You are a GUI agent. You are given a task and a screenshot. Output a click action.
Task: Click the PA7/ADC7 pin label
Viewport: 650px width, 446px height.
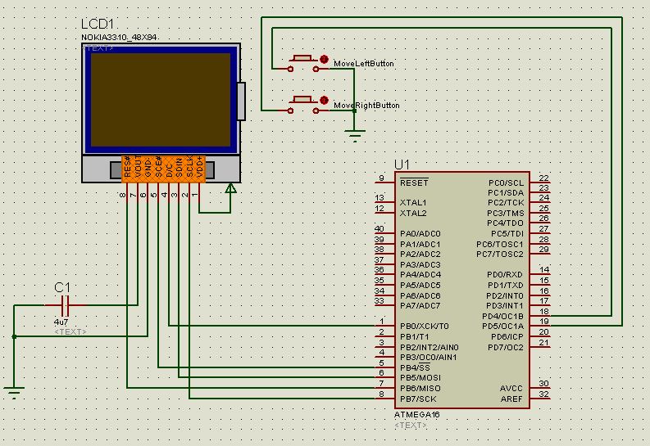[420, 306]
